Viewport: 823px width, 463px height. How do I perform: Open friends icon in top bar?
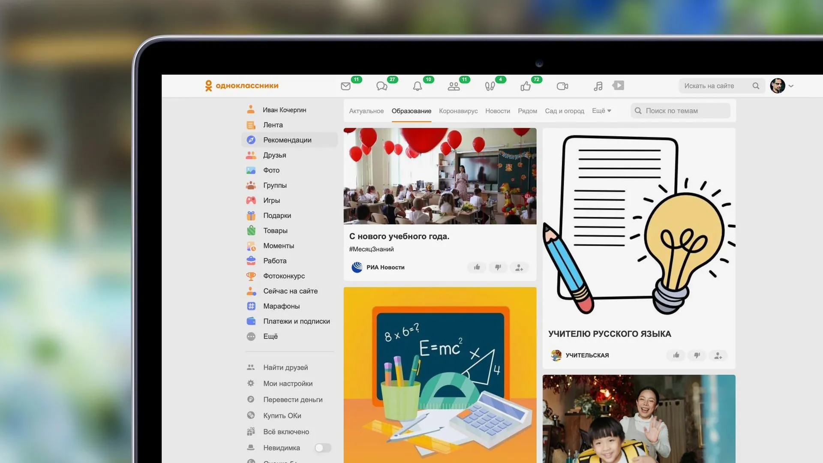pos(454,86)
